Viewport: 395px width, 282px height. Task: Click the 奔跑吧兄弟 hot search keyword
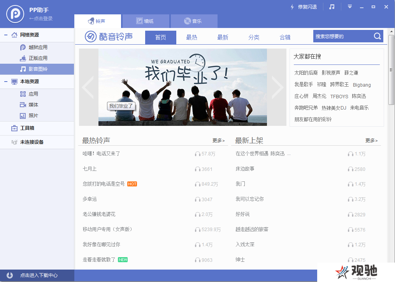[x=306, y=108]
